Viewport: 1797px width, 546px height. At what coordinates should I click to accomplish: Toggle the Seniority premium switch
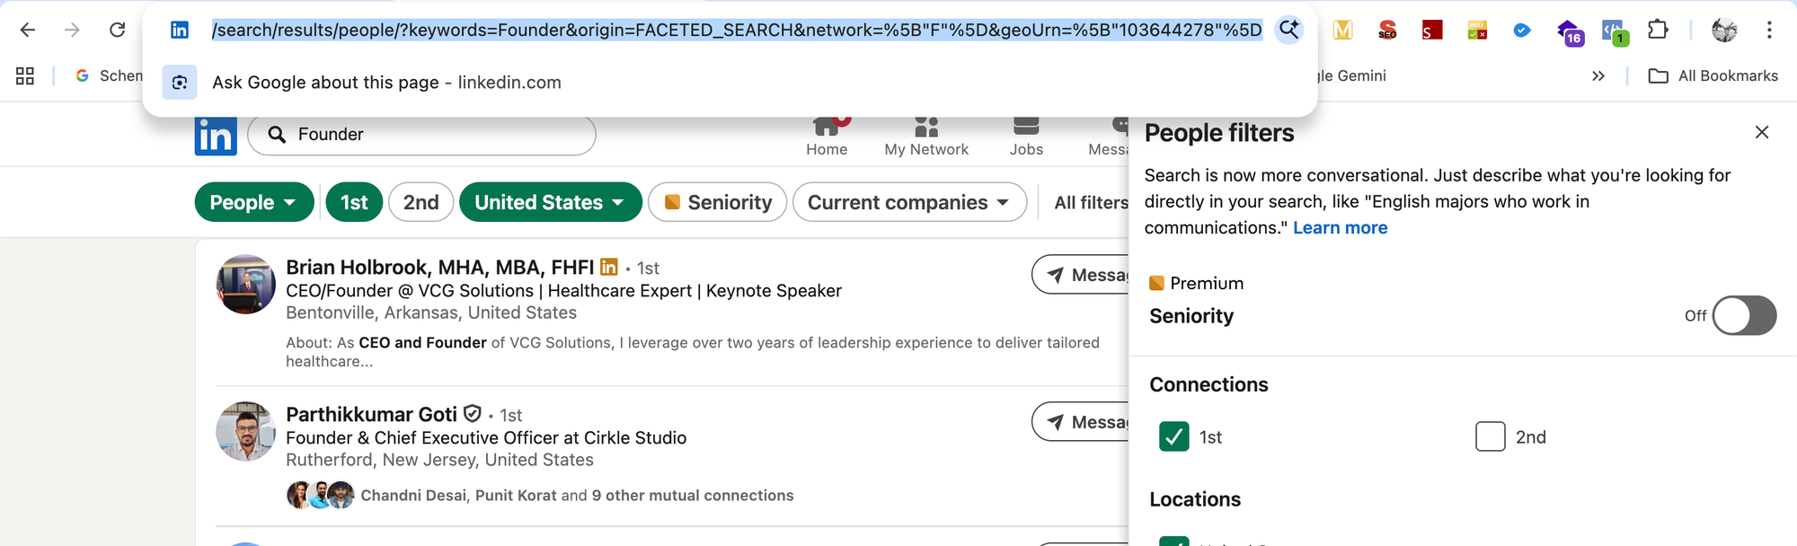point(1743,315)
